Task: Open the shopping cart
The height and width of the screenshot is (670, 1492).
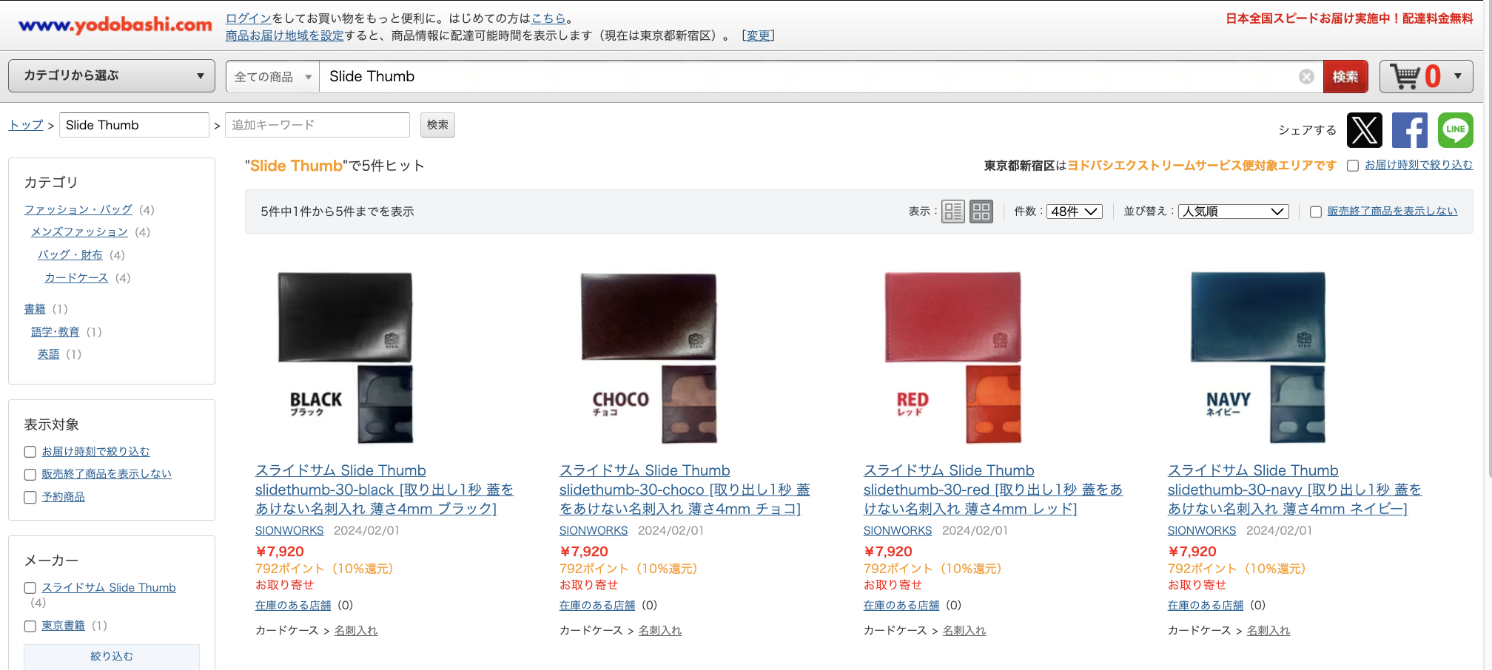Action: click(1425, 76)
